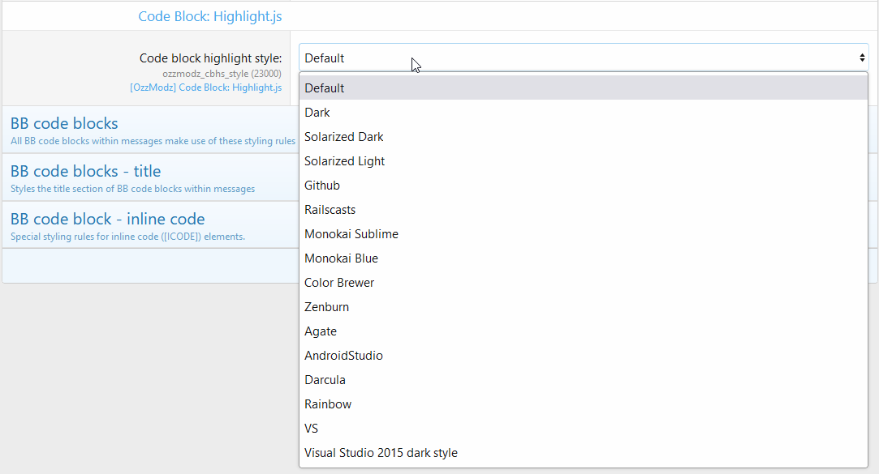Choose the Dark highlight style

[x=317, y=113]
